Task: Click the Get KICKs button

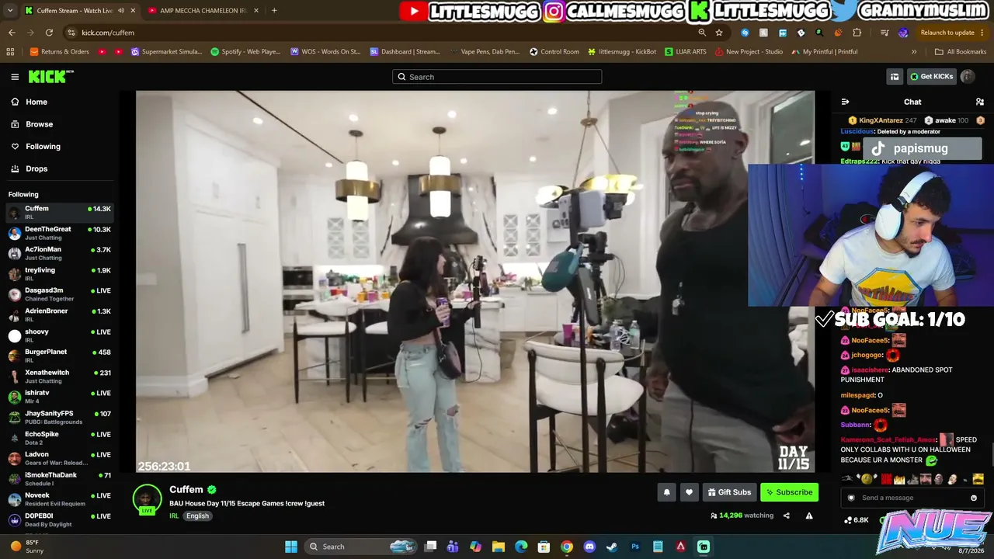Action: tap(931, 77)
